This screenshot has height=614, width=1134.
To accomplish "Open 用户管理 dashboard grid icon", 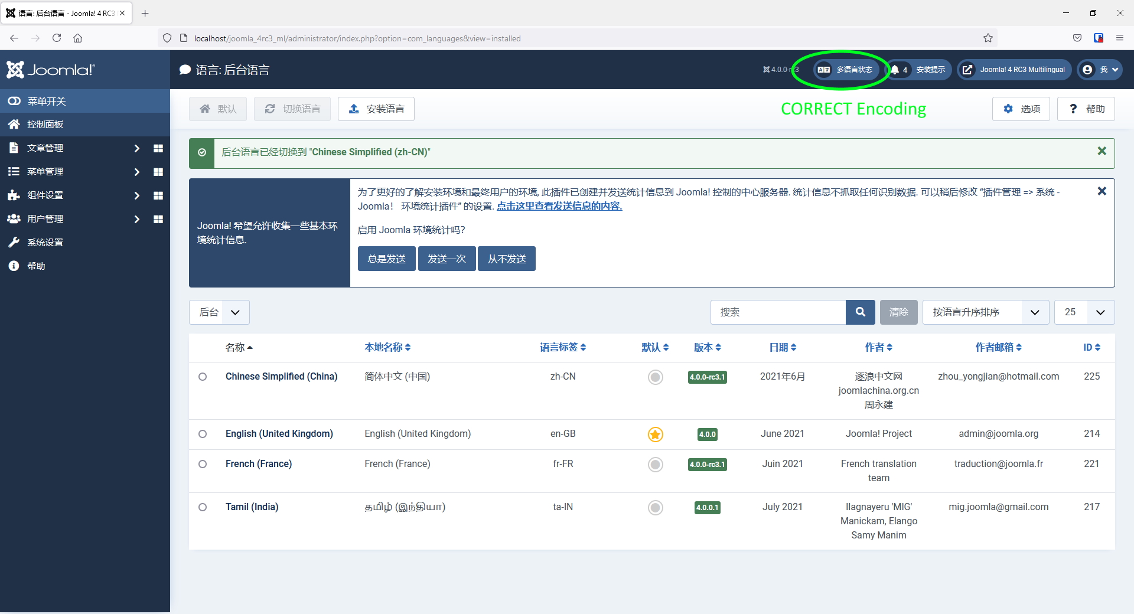I will pyautogui.click(x=158, y=219).
